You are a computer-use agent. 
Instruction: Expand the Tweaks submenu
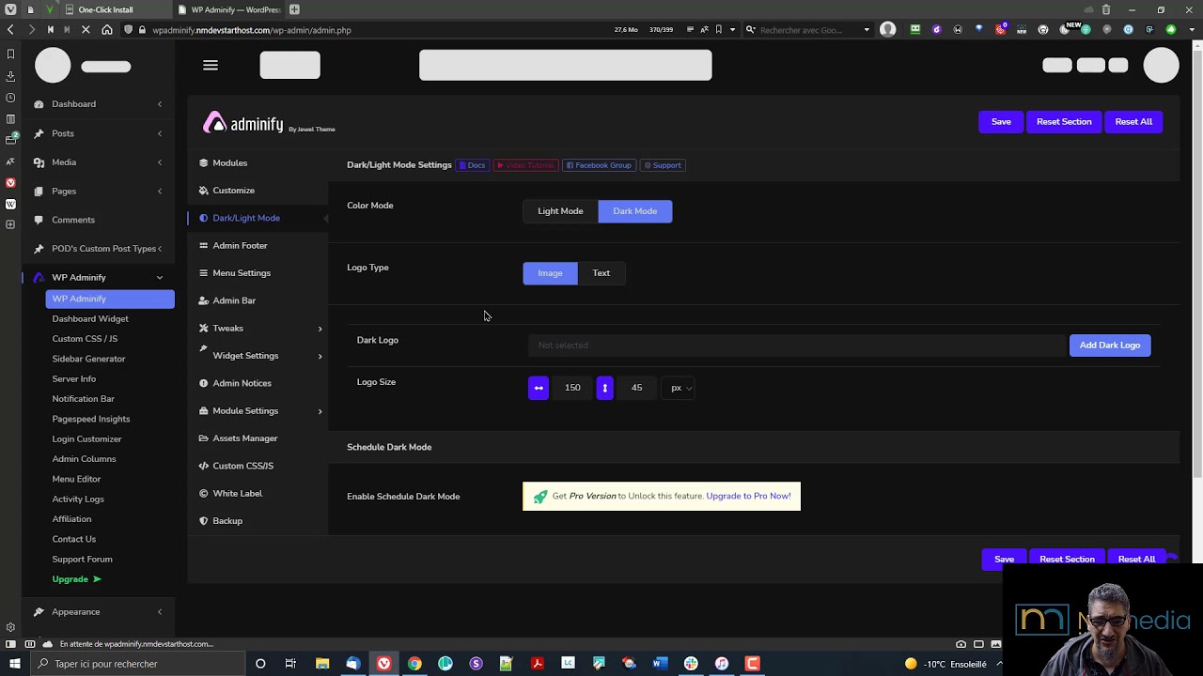tap(320, 329)
